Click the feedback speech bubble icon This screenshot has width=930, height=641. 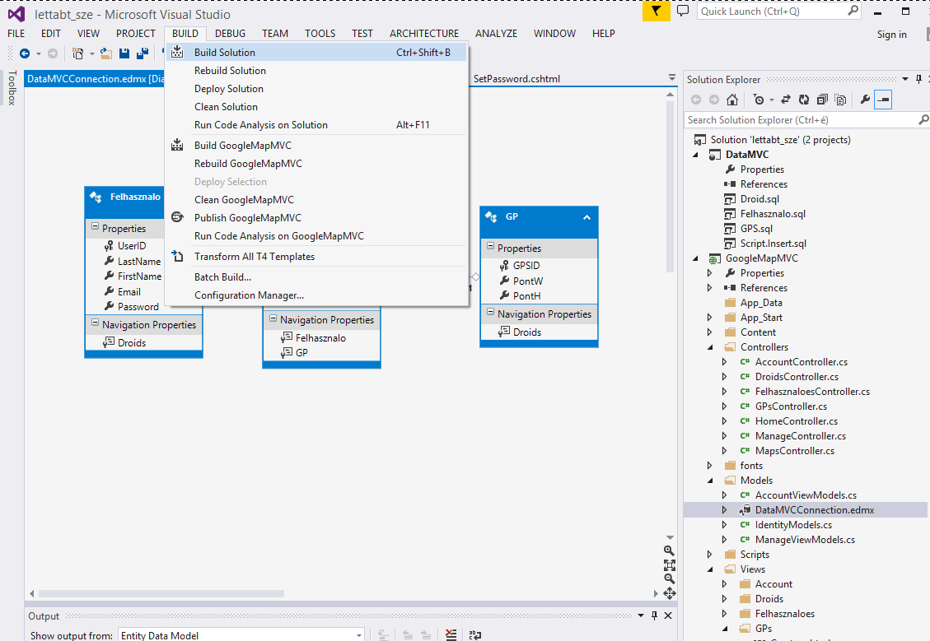683,11
